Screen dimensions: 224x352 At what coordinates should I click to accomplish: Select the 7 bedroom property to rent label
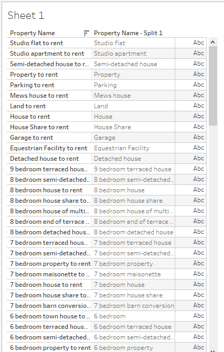click(50, 264)
